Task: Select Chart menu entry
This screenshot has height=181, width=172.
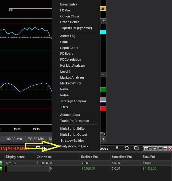Action: [64, 42]
